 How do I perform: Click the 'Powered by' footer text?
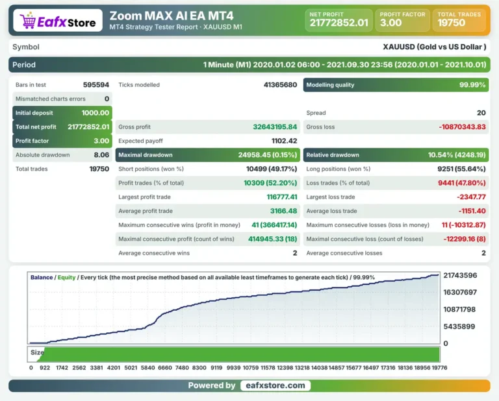[x=212, y=385]
